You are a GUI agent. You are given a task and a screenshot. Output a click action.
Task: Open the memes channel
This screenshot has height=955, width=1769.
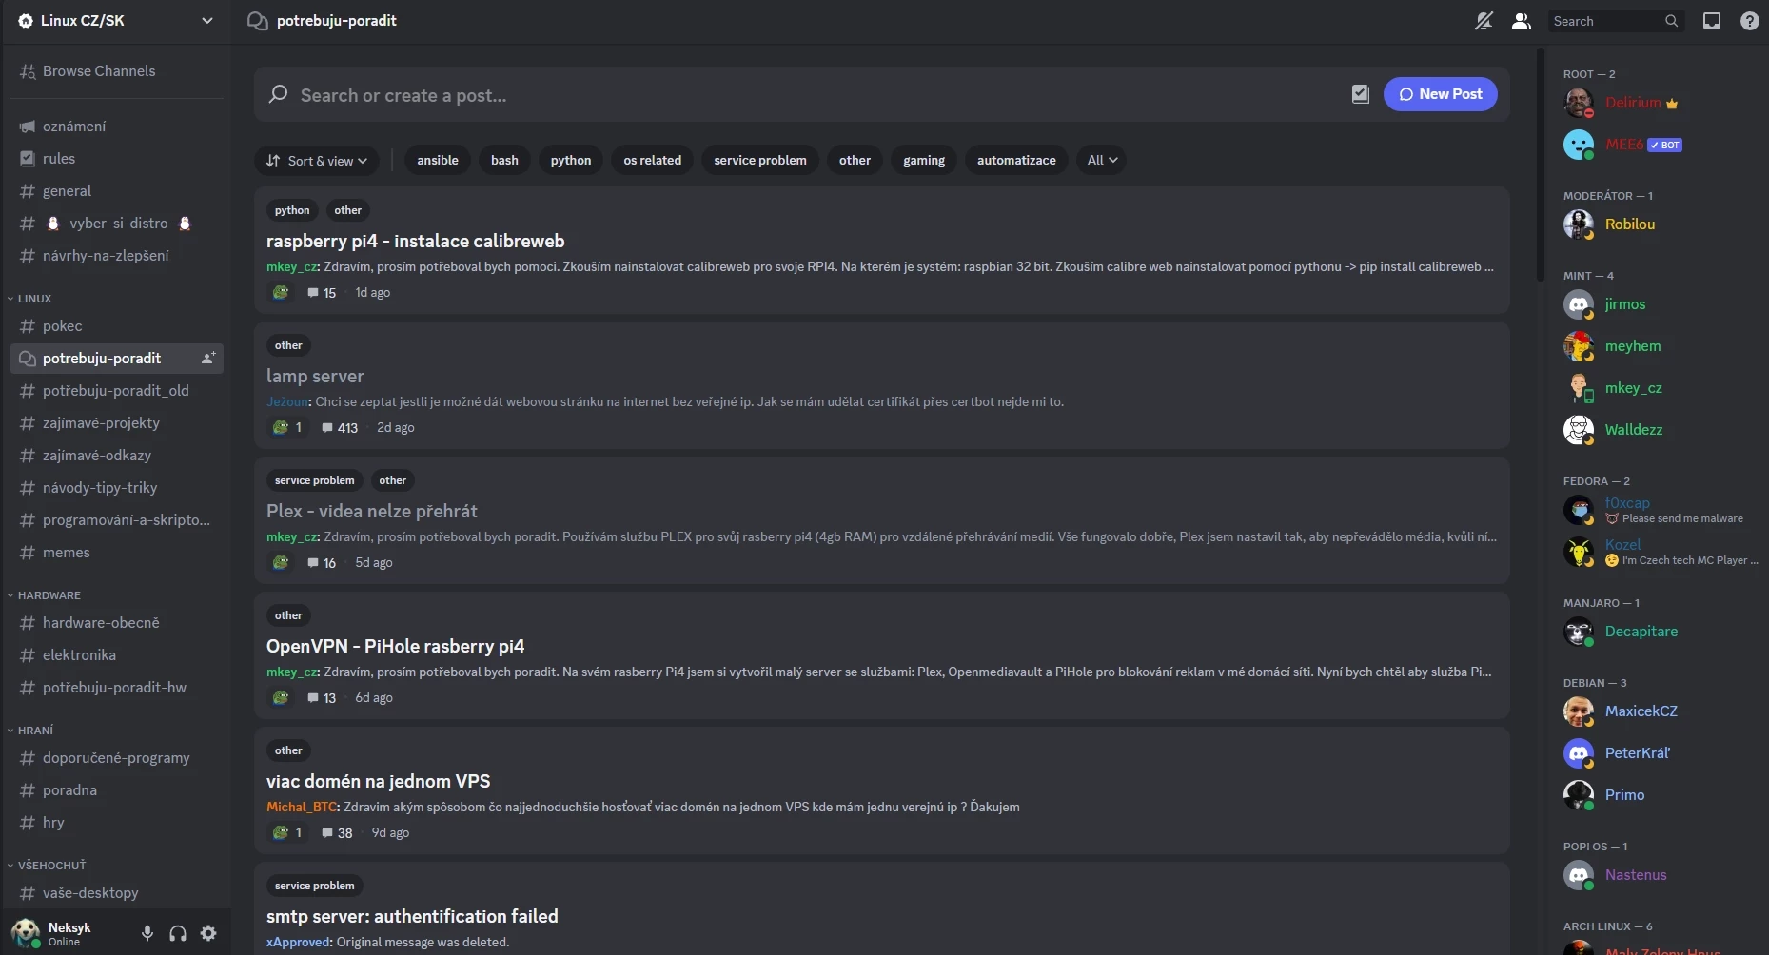coord(116,553)
